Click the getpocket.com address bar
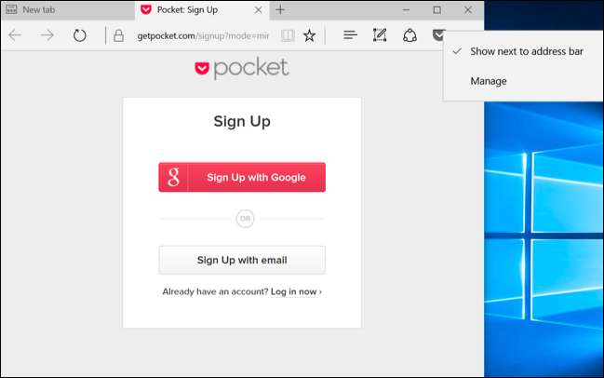Image resolution: width=604 pixels, height=378 pixels. point(203,35)
